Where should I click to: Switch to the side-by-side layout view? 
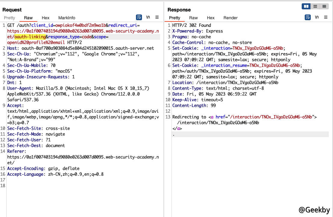(x=306, y=6)
